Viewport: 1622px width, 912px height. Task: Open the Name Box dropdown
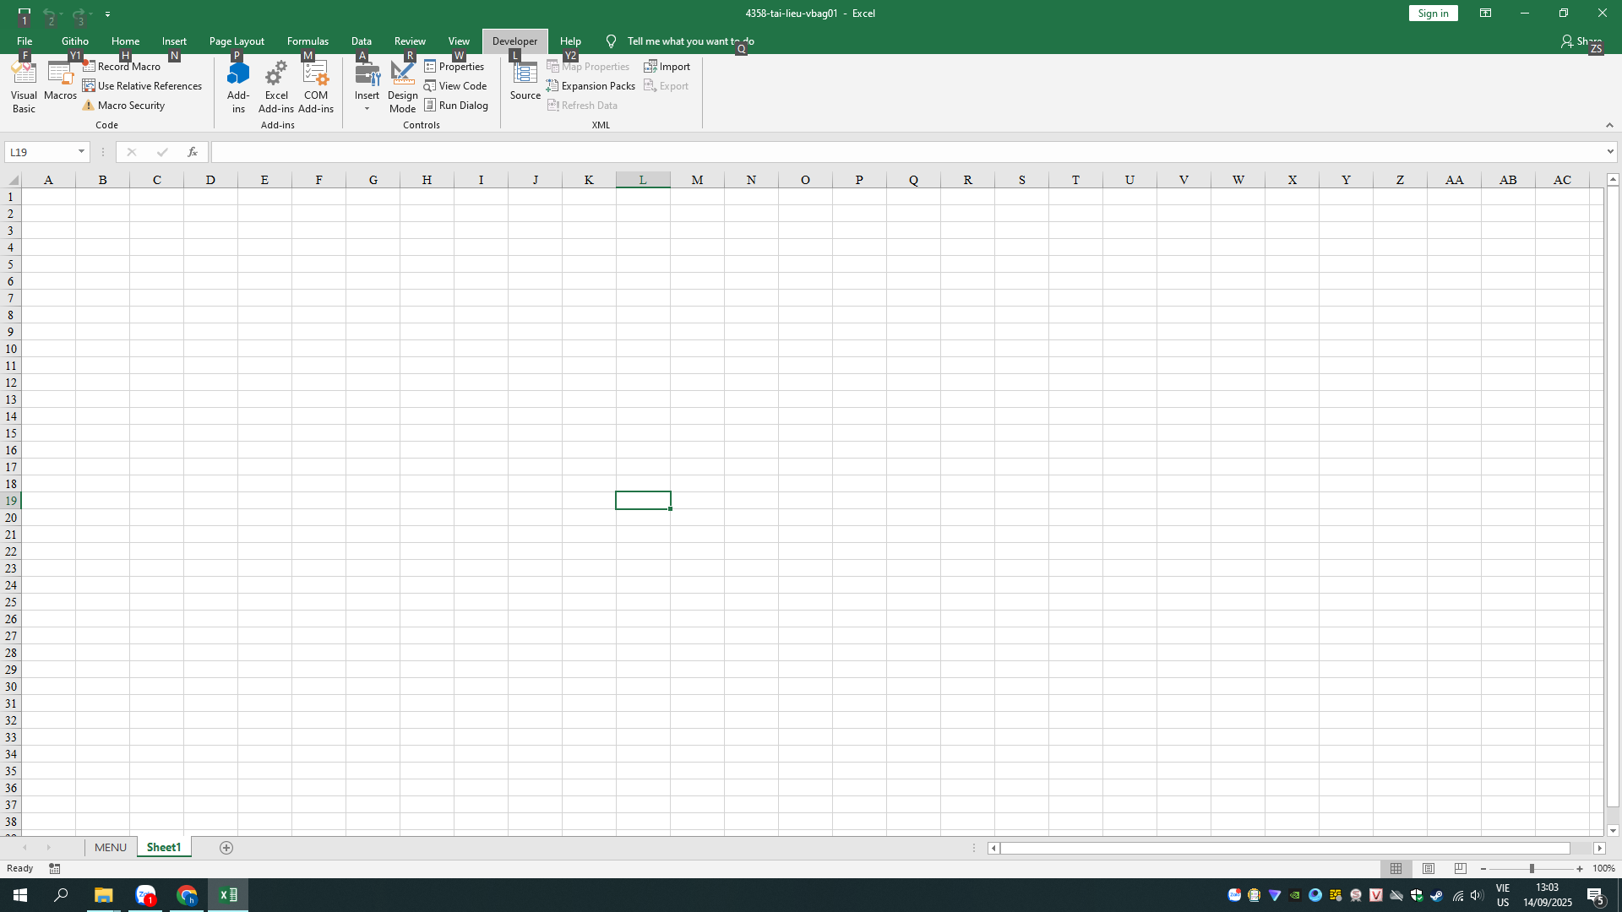81,152
